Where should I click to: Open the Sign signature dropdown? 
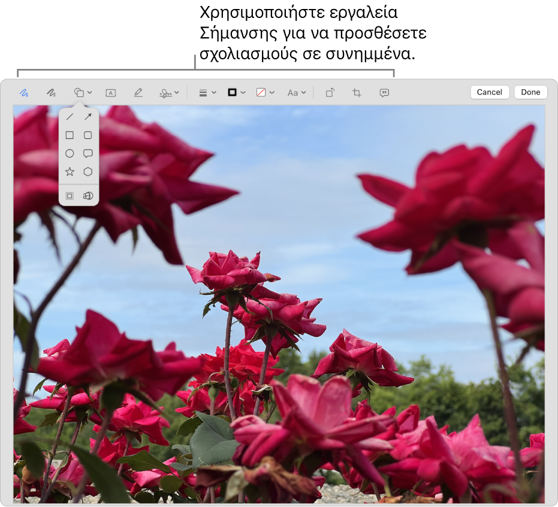click(x=169, y=93)
